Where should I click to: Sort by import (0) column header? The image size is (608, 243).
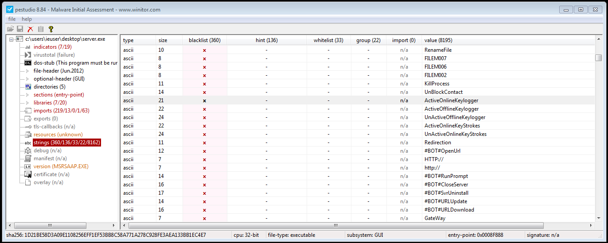click(404, 40)
